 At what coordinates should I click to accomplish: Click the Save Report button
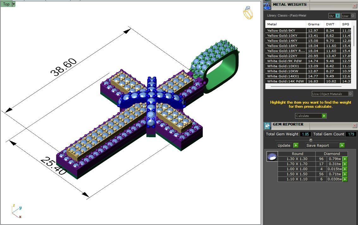tap(325, 145)
